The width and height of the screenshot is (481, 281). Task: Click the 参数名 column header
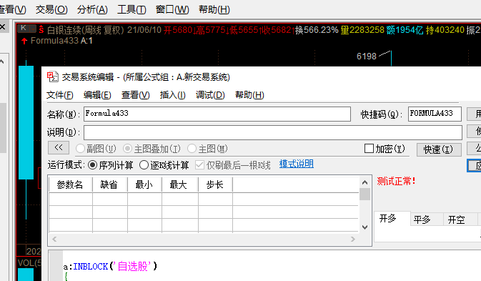click(70, 184)
